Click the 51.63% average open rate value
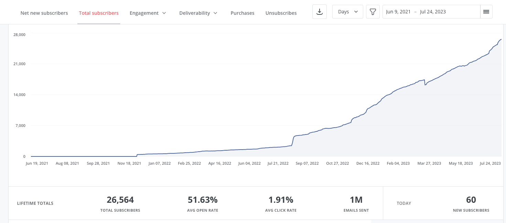Viewport: 506px width, 223px height. (x=203, y=200)
